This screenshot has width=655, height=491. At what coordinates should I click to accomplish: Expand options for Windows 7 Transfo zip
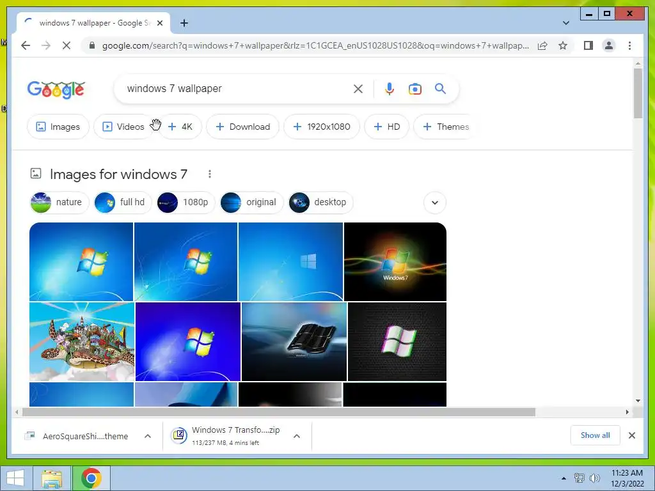(297, 436)
